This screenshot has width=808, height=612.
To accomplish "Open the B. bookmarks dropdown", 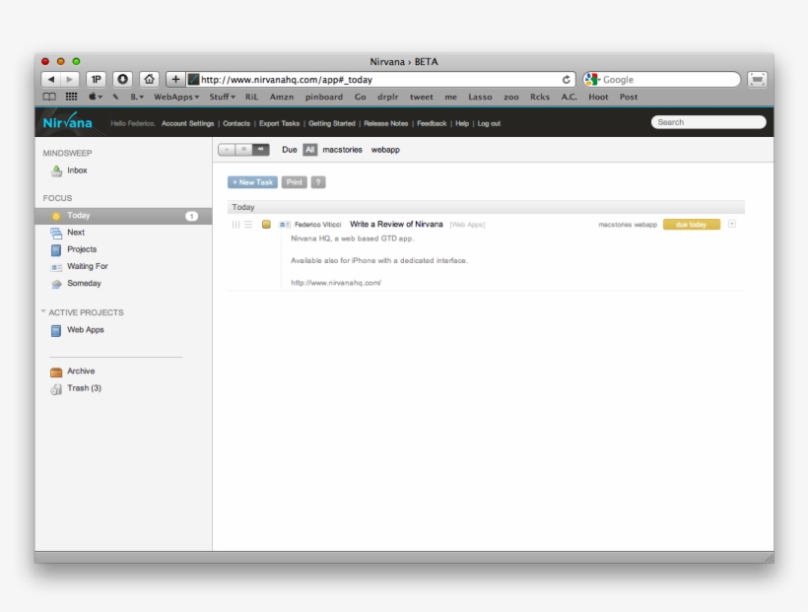I will pos(137,97).
